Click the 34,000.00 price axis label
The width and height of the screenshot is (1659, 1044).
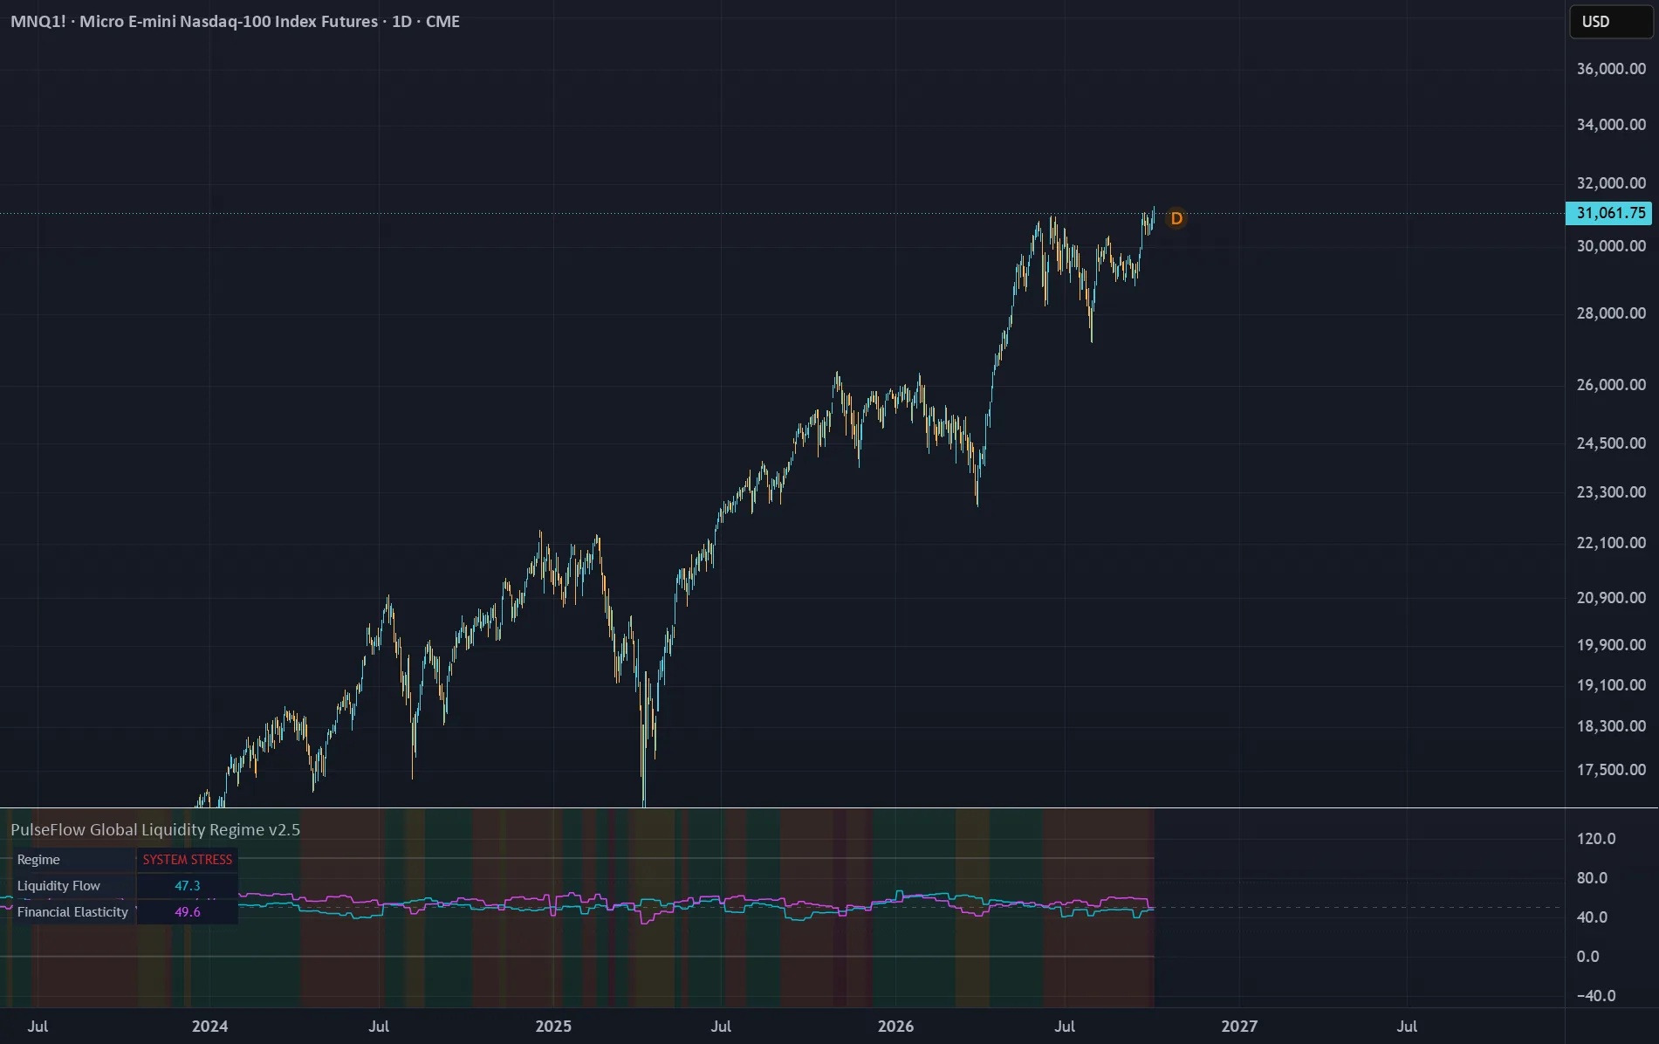(1611, 125)
